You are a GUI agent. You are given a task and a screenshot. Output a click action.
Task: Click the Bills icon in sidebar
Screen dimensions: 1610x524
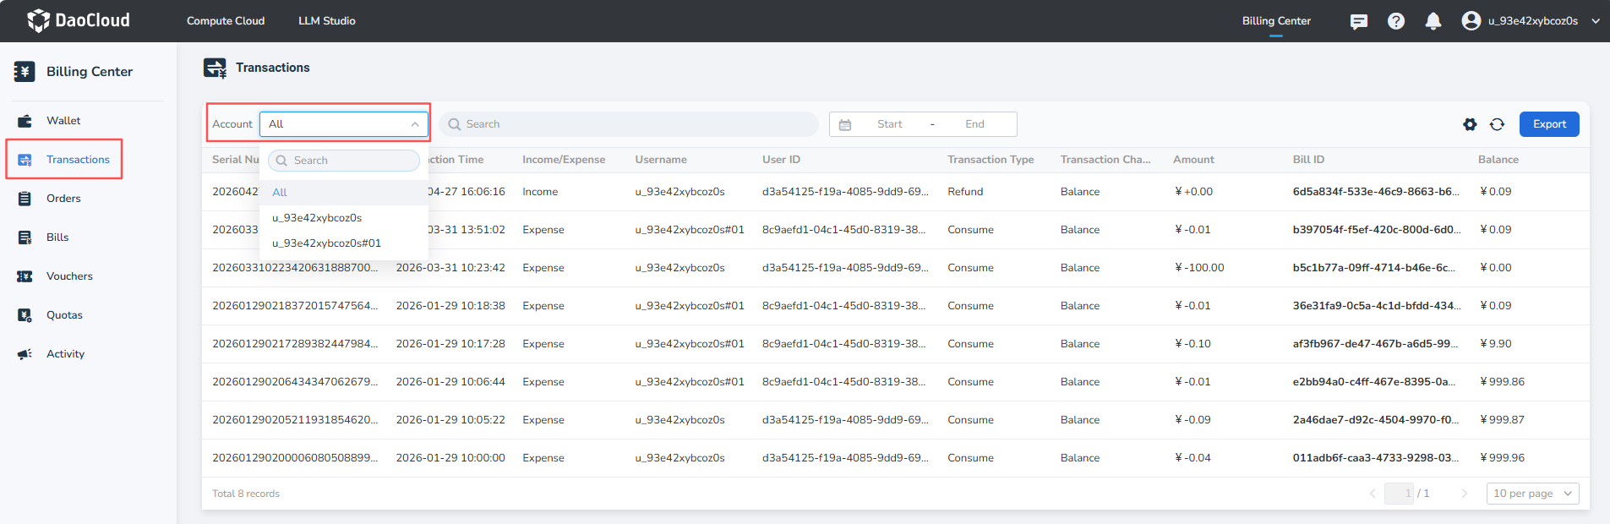25,237
